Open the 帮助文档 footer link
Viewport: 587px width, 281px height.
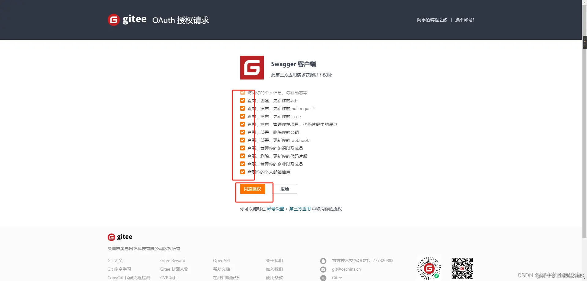pos(222,269)
